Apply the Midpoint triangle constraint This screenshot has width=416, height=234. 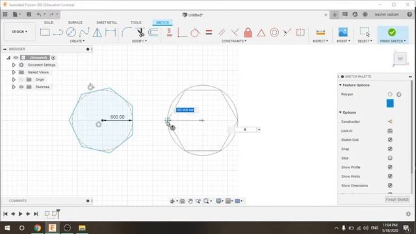(x=261, y=32)
